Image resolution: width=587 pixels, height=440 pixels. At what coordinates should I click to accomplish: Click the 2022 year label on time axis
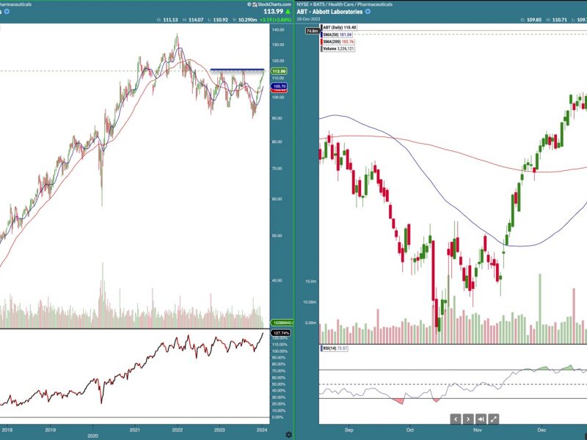[177, 430]
